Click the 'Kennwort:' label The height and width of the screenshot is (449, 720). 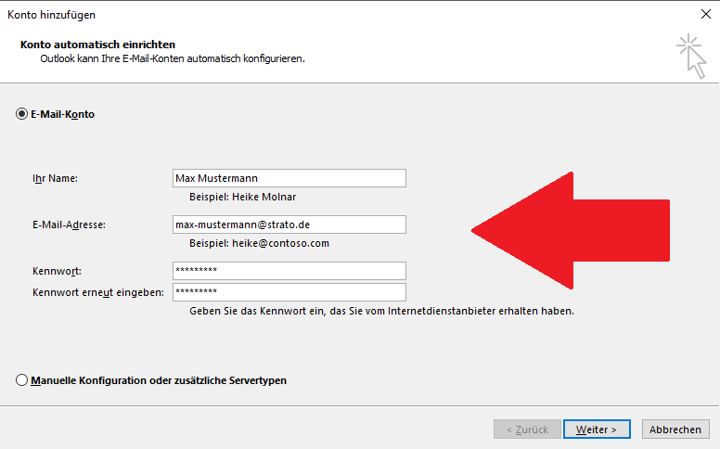pos(57,271)
